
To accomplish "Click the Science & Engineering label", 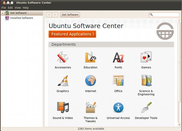I will [146, 93].
